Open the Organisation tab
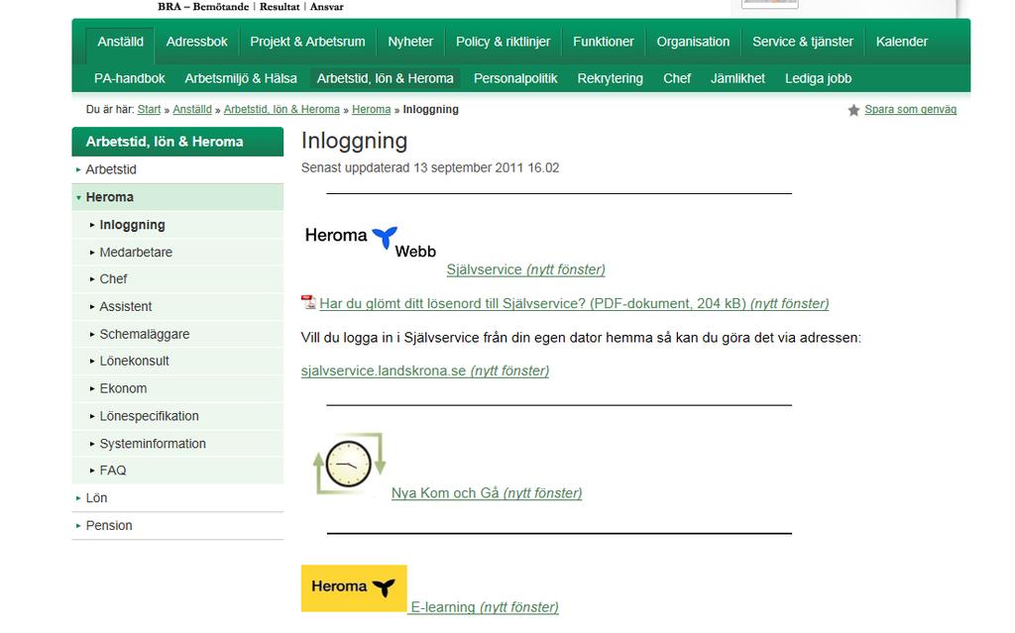 pos(693,42)
